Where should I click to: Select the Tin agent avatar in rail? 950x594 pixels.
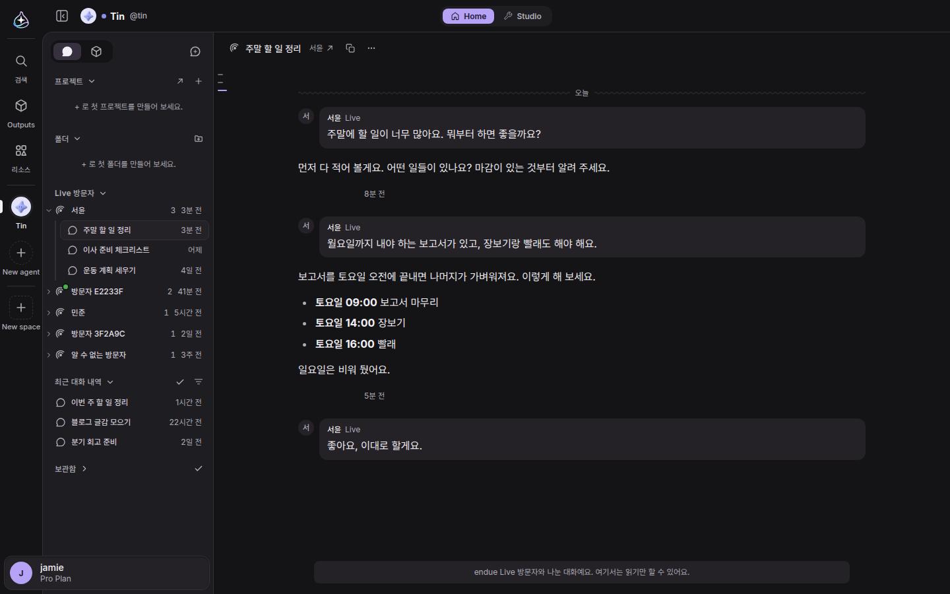pos(21,207)
